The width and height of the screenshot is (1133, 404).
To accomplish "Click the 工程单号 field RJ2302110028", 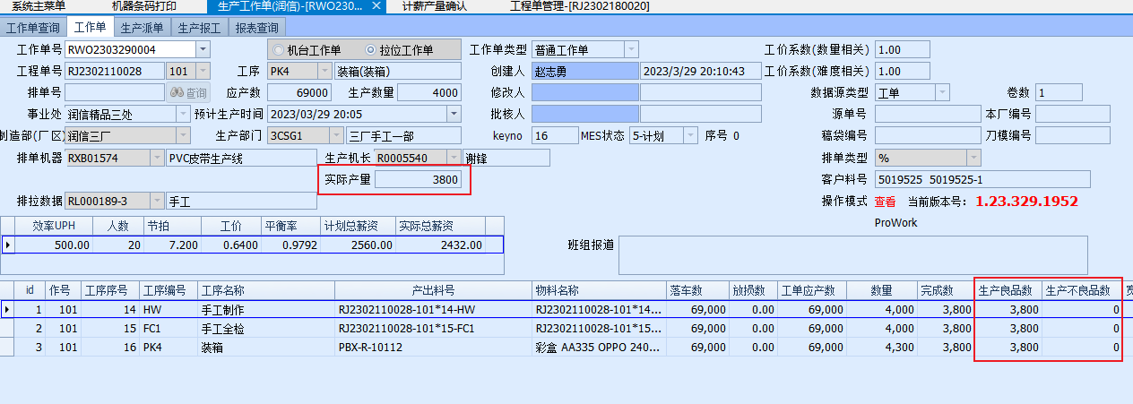I will click(115, 71).
